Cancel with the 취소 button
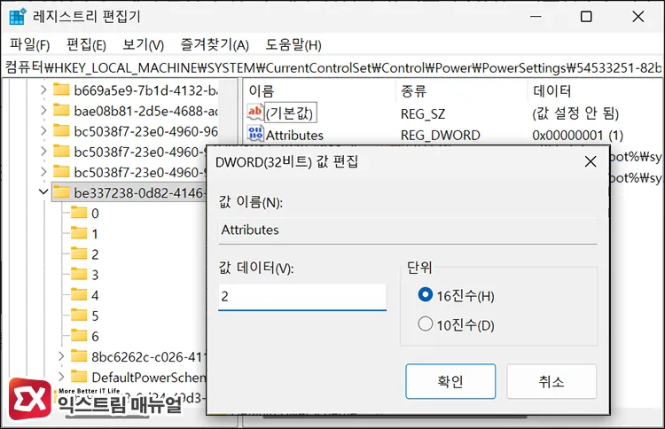665x429 pixels. coord(552,381)
